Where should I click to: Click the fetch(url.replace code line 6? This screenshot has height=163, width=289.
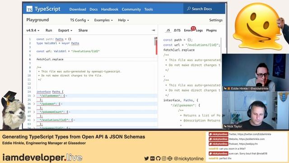[50, 59]
